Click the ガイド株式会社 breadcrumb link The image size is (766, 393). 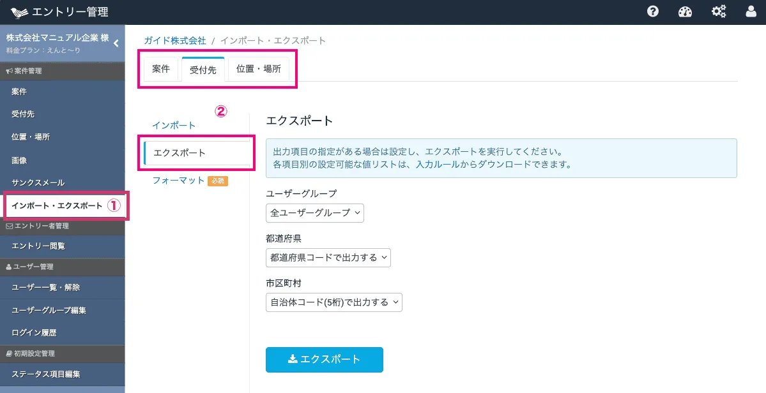(175, 40)
